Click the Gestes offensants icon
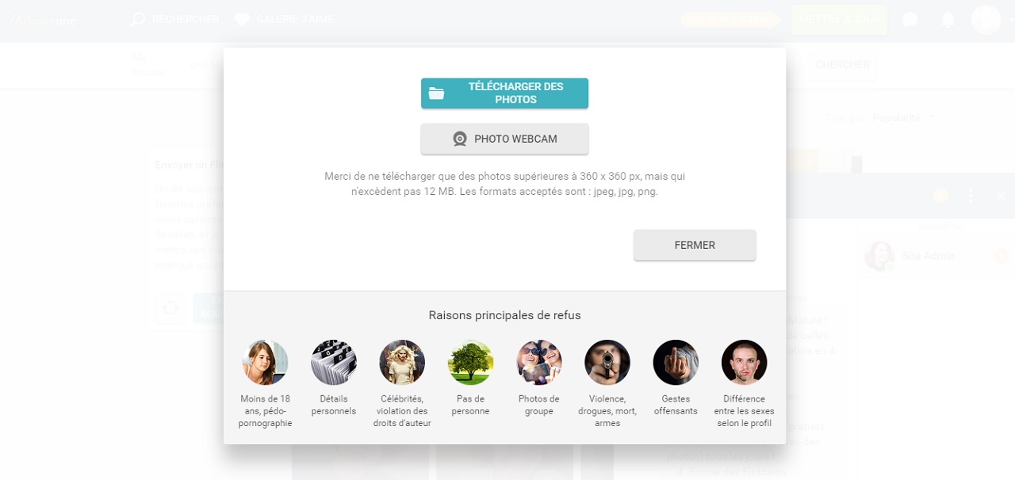The height and width of the screenshot is (480, 1015). 676,363
